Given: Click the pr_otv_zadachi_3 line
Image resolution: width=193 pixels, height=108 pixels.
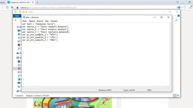Looking at the screenshot, I should [40, 40].
